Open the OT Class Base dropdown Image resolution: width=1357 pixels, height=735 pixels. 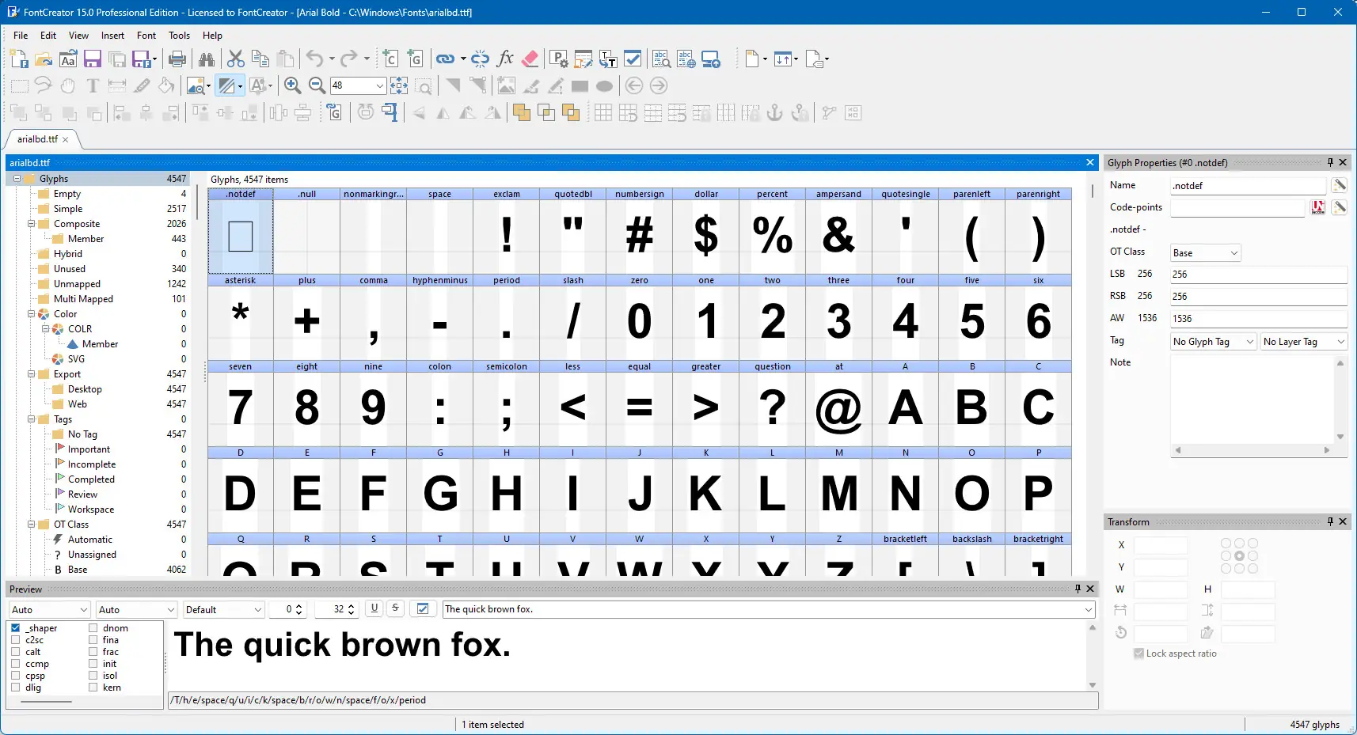(1206, 253)
